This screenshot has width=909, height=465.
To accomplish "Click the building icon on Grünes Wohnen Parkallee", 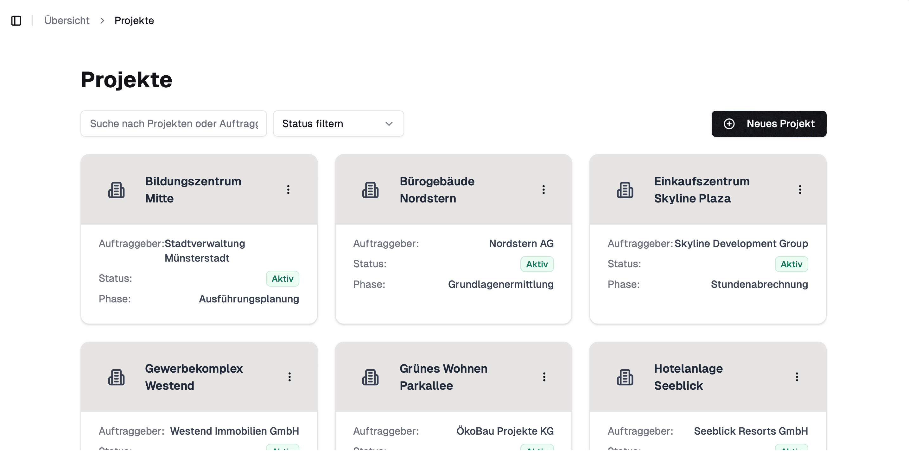I will pos(371,377).
